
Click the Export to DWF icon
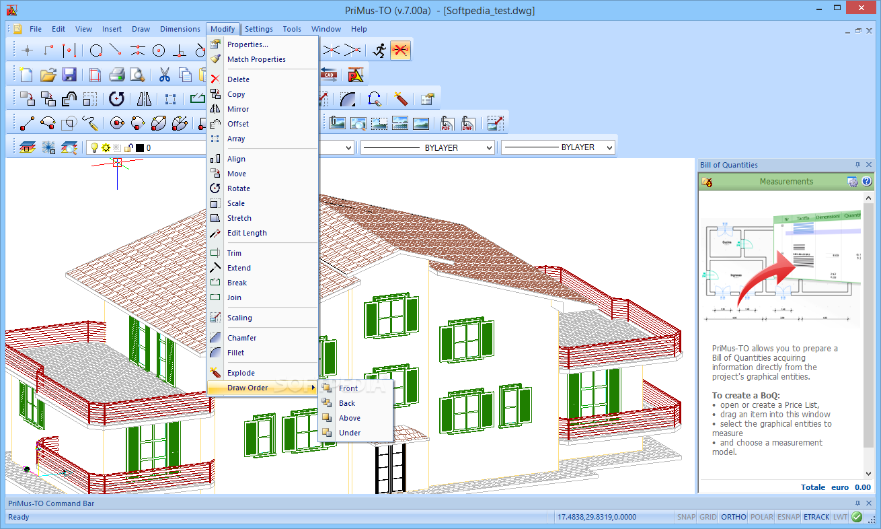pyautogui.click(x=468, y=123)
